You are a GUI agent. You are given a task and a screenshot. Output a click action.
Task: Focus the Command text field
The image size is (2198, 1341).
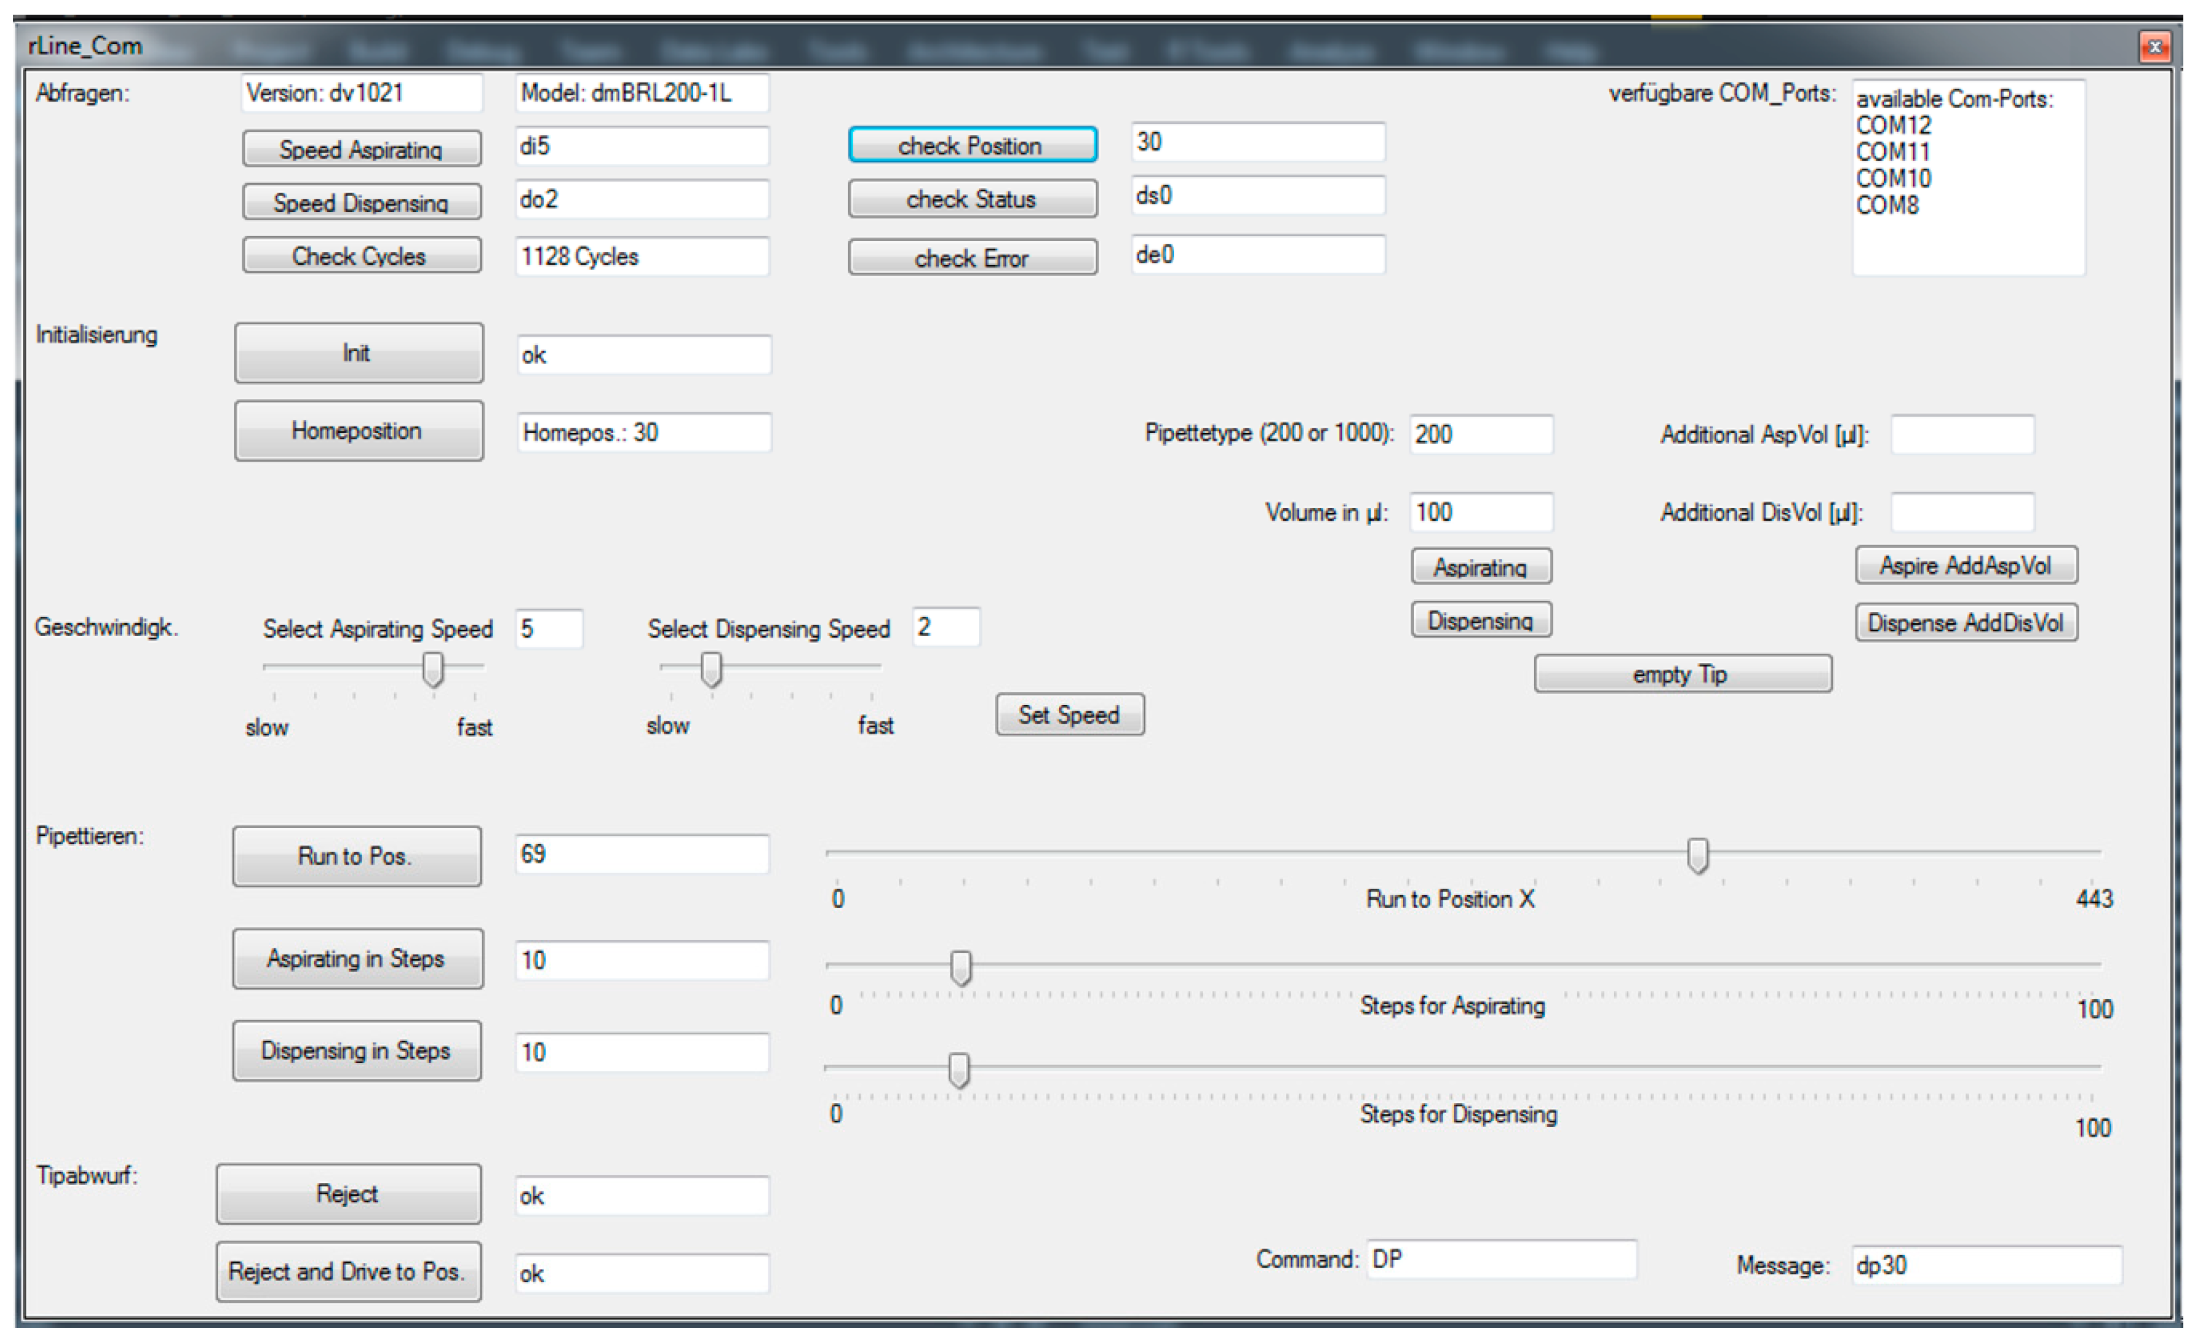(x=1502, y=1259)
